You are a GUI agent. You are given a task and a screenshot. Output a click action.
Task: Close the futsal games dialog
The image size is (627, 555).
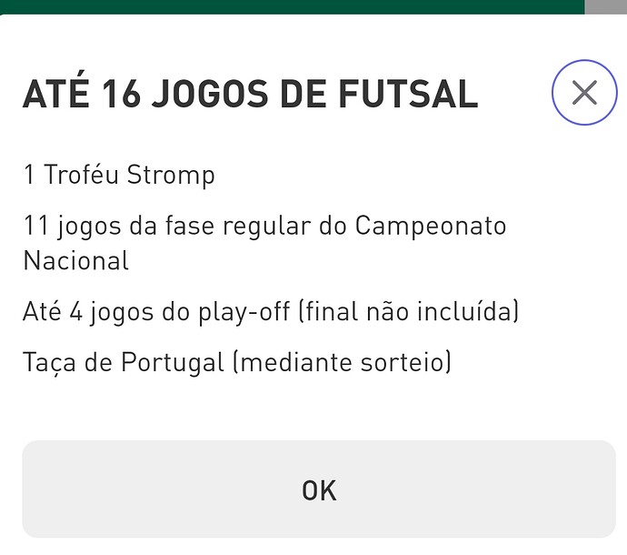(x=584, y=92)
